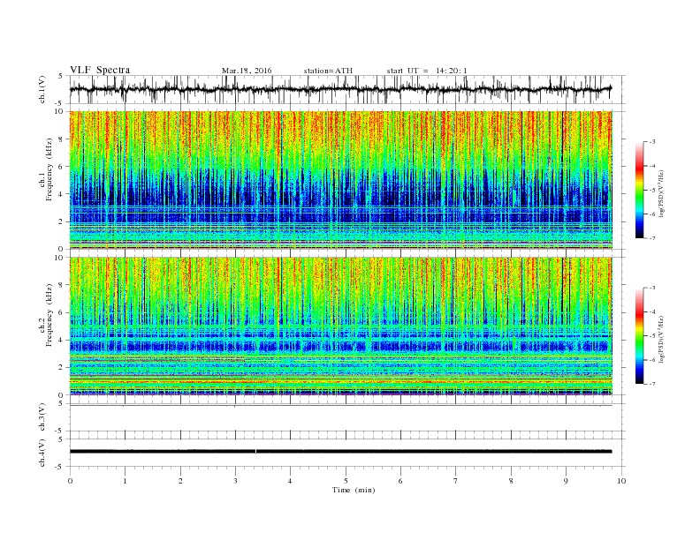The width and height of the screenshot is (700, 540).
Task: Click the "-7" label on ch.1 colorbar
Action: (652, 238)
